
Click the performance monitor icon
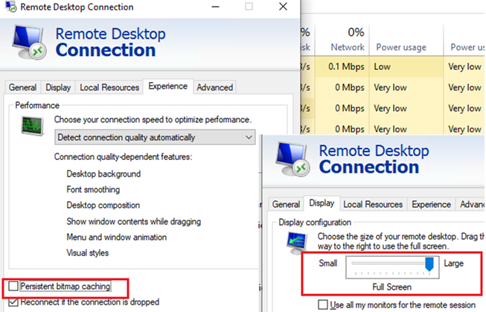tap(32, 126)
